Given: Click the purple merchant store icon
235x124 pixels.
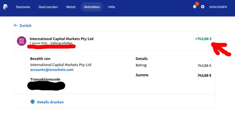Looking at the screenshot, I should pyautogui.click(x=22, y=41).
